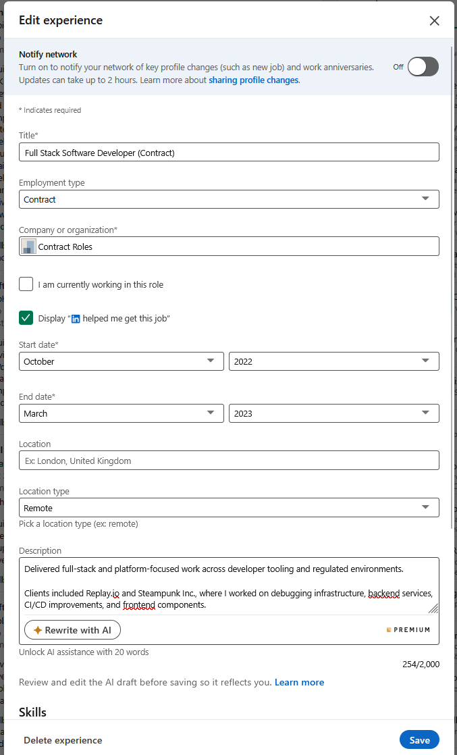Open the sharing profile changes link
Viewport: 457px width, 755px height.
click(253, 80)
